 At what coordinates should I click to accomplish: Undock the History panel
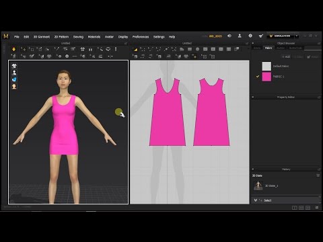click(x=319, y=169)
